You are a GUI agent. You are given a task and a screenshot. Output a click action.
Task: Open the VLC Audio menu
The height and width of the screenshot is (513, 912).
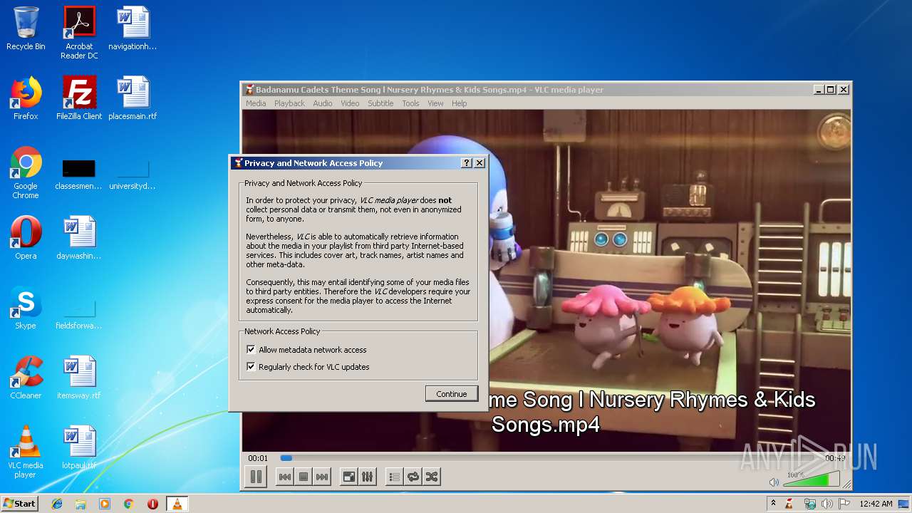click(x=323, y=103)
